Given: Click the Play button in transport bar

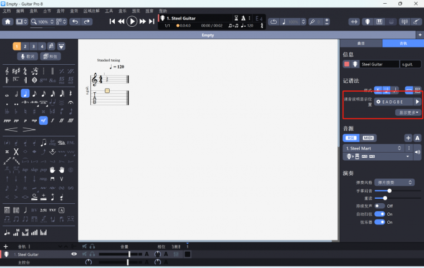Looking at the screenshot, I should coord(132,21).
